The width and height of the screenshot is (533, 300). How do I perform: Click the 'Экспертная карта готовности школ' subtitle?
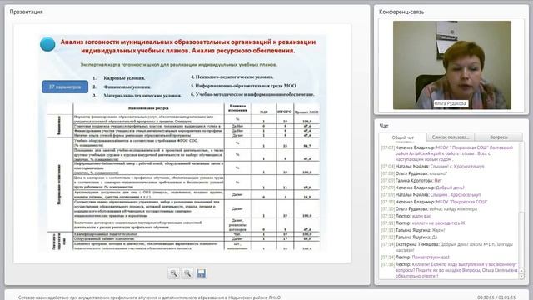pyautogui.click(x=179, y=64)
